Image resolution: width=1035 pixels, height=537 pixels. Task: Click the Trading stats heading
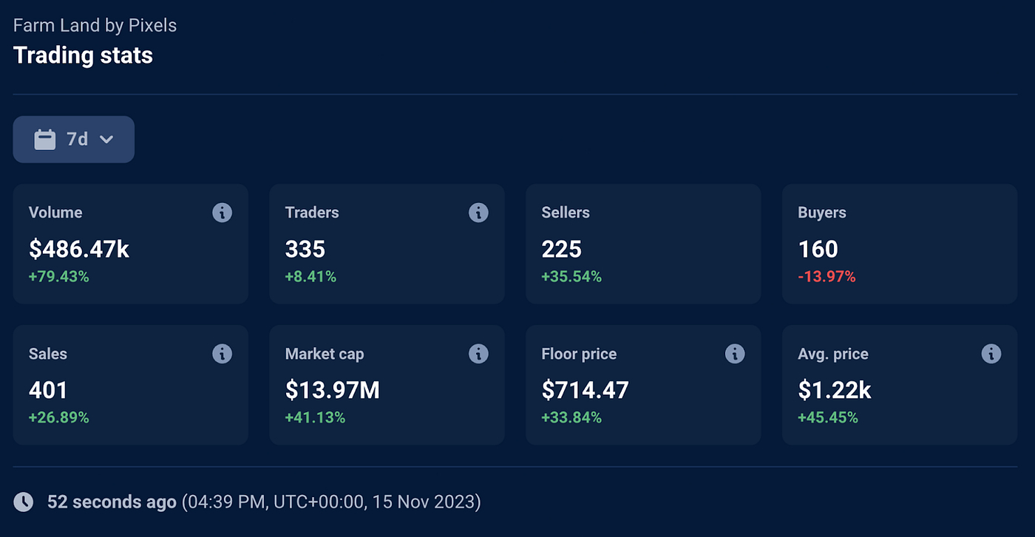[x=83, y=55]
